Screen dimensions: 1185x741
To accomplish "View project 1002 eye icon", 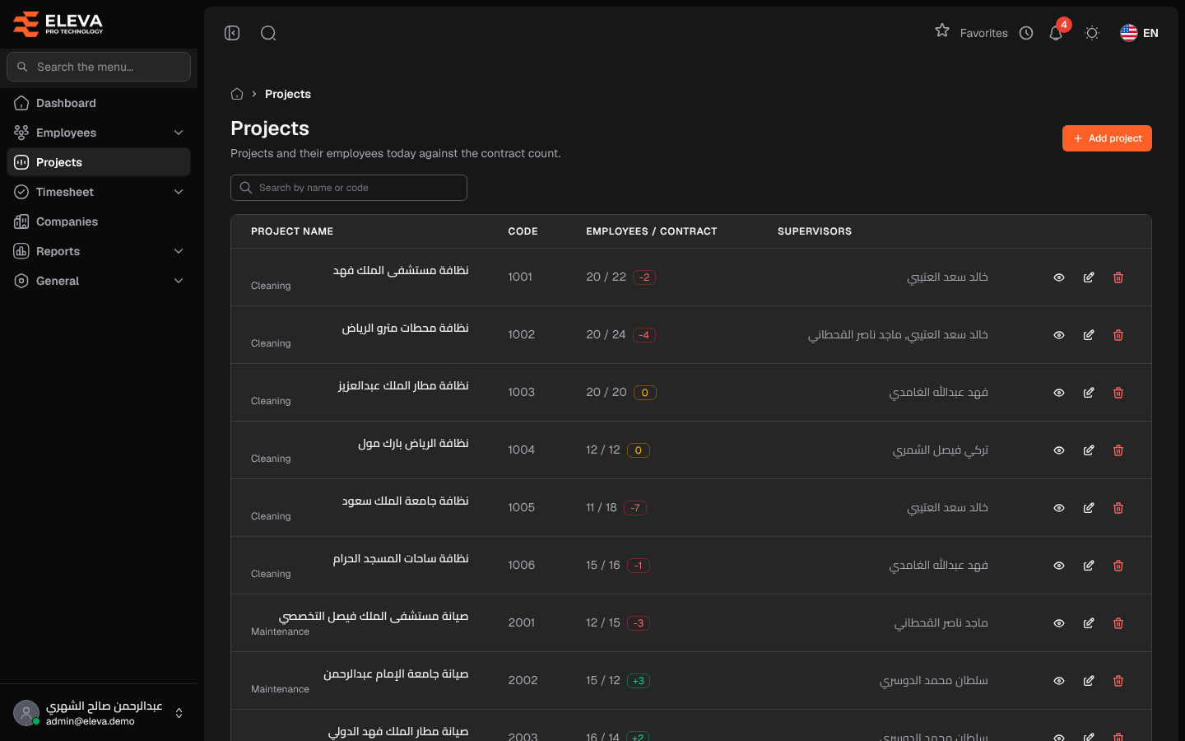I will point(1059,335).
